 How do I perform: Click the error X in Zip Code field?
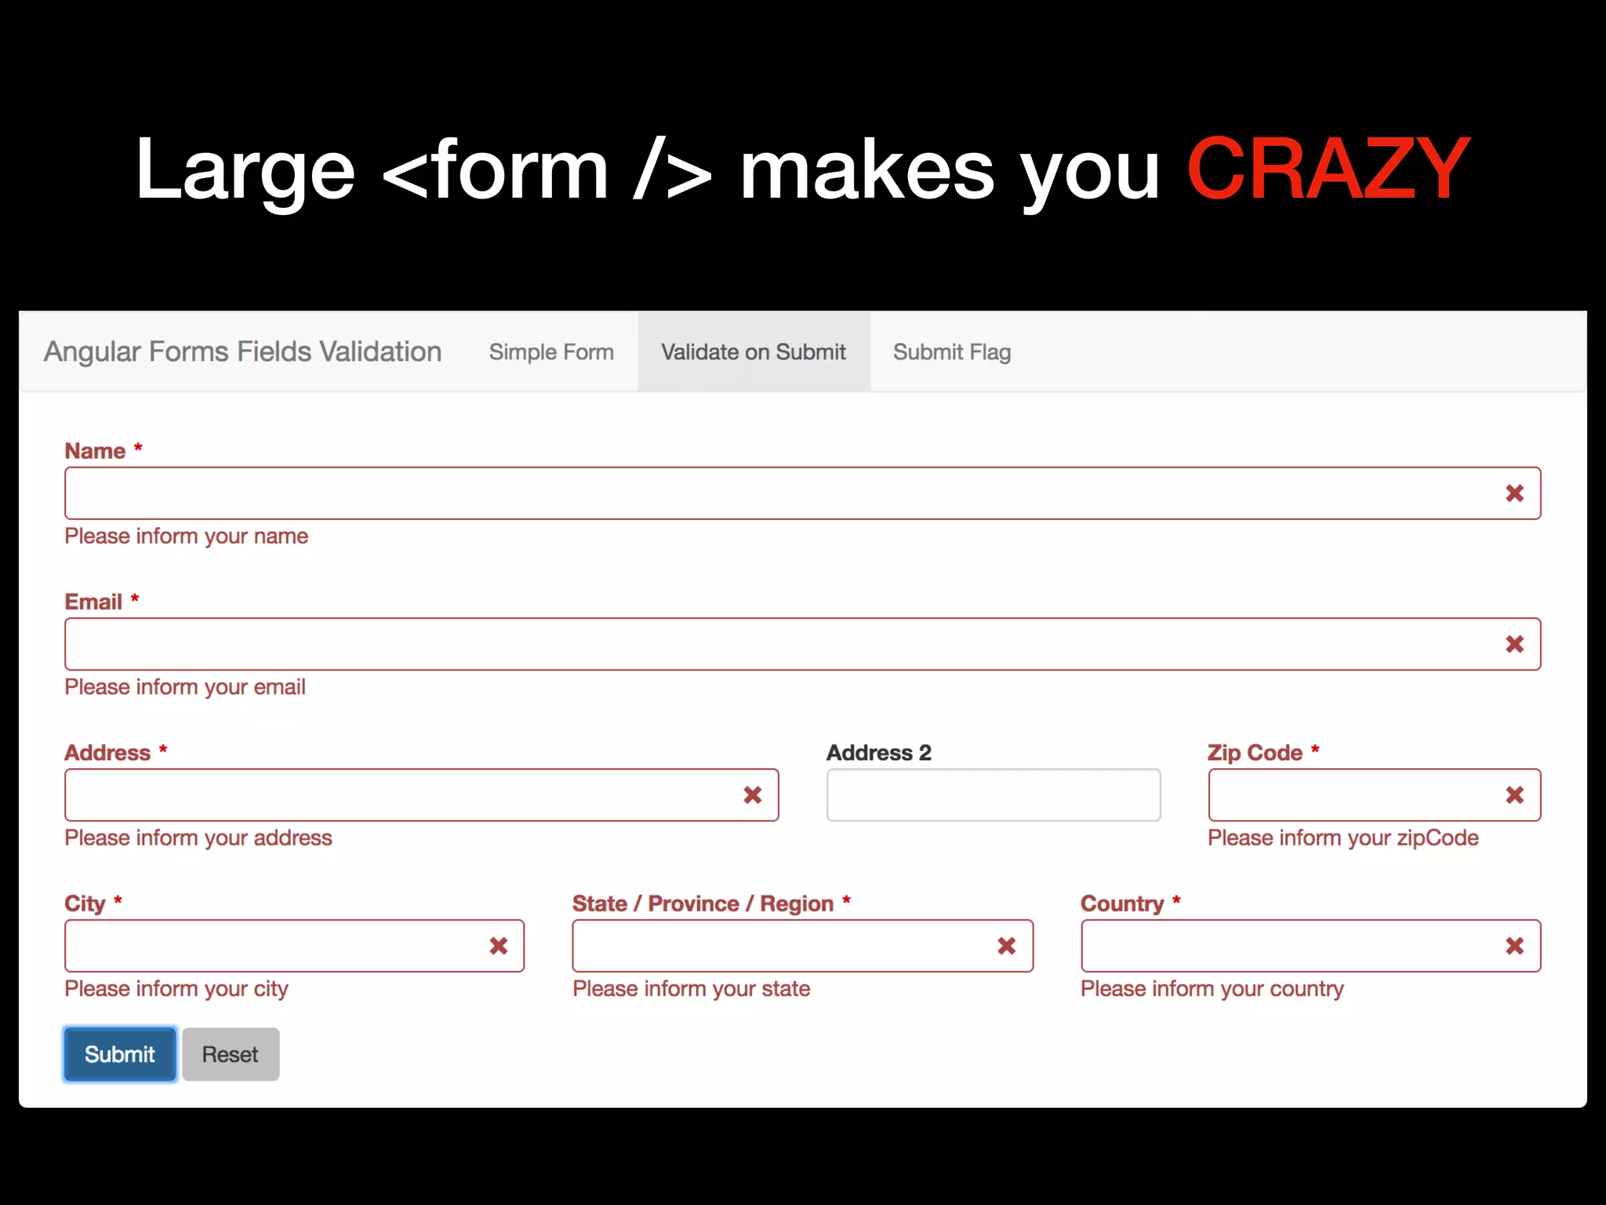[1514, 795]
